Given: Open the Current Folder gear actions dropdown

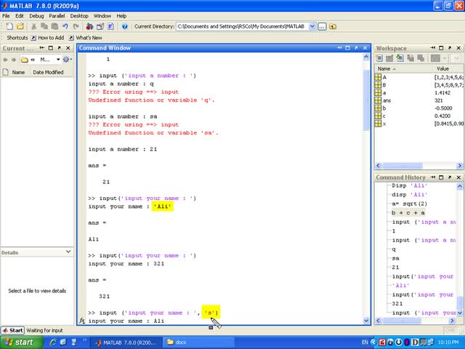Looking at the screenshot, I should (67, 60).
